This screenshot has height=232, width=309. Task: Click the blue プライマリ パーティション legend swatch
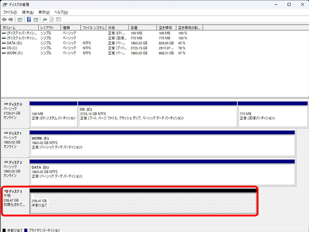[x=26, y=230]
